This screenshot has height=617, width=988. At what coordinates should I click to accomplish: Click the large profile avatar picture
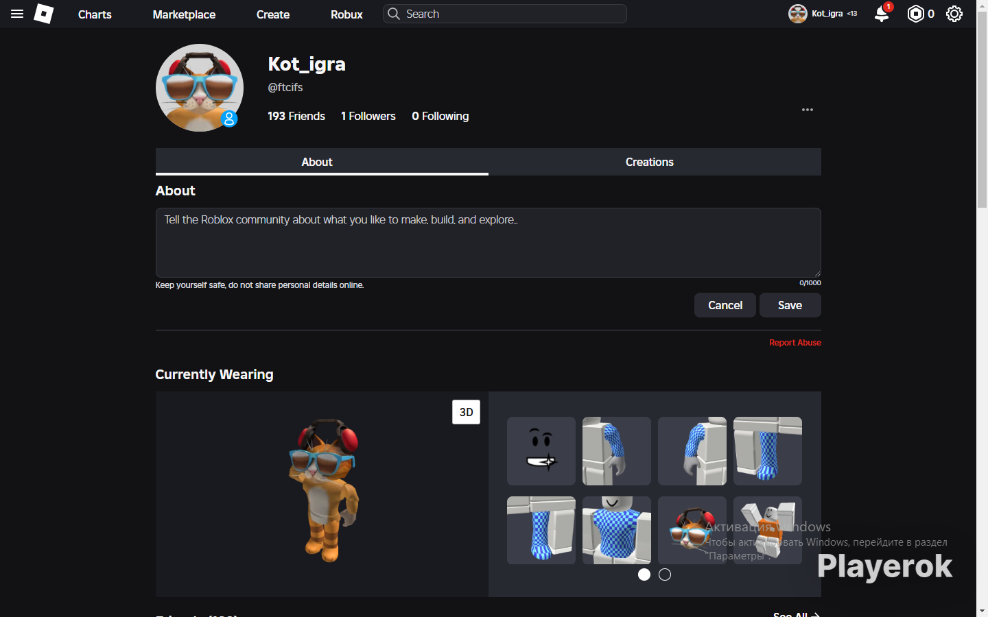tap(200, 88)
